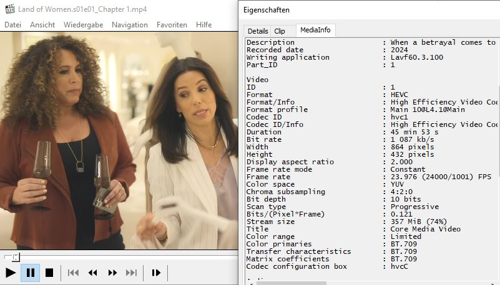The width and height of the screenshot is (500, 285).
Task: Click the 'Eigenschaften' dialog title
Action: point(267,10)
